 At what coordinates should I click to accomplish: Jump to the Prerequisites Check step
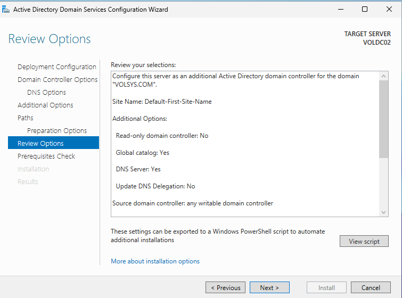coord(46,156)
